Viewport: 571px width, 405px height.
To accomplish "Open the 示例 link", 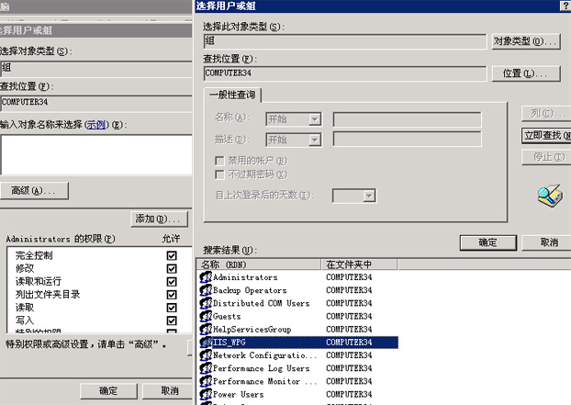I will tap(96, 125).
